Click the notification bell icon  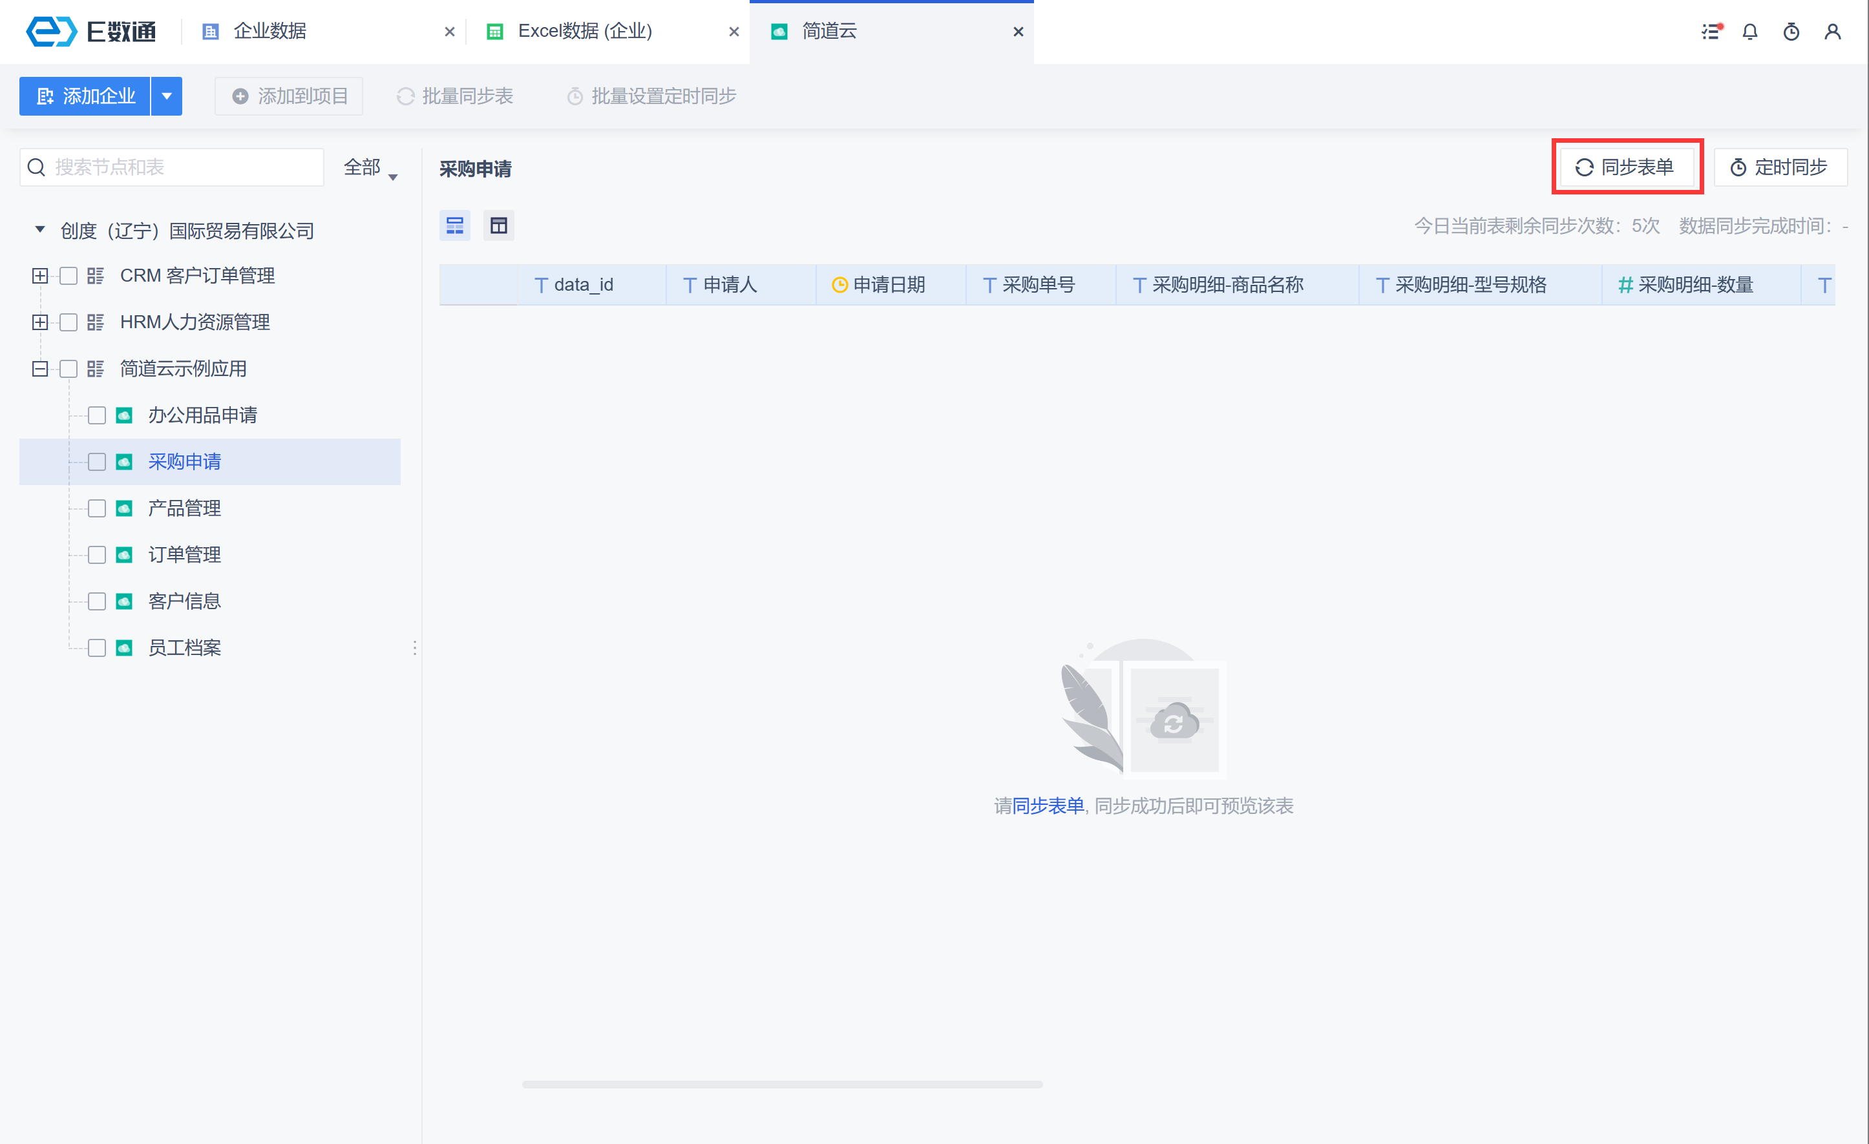pos(1750,32)
